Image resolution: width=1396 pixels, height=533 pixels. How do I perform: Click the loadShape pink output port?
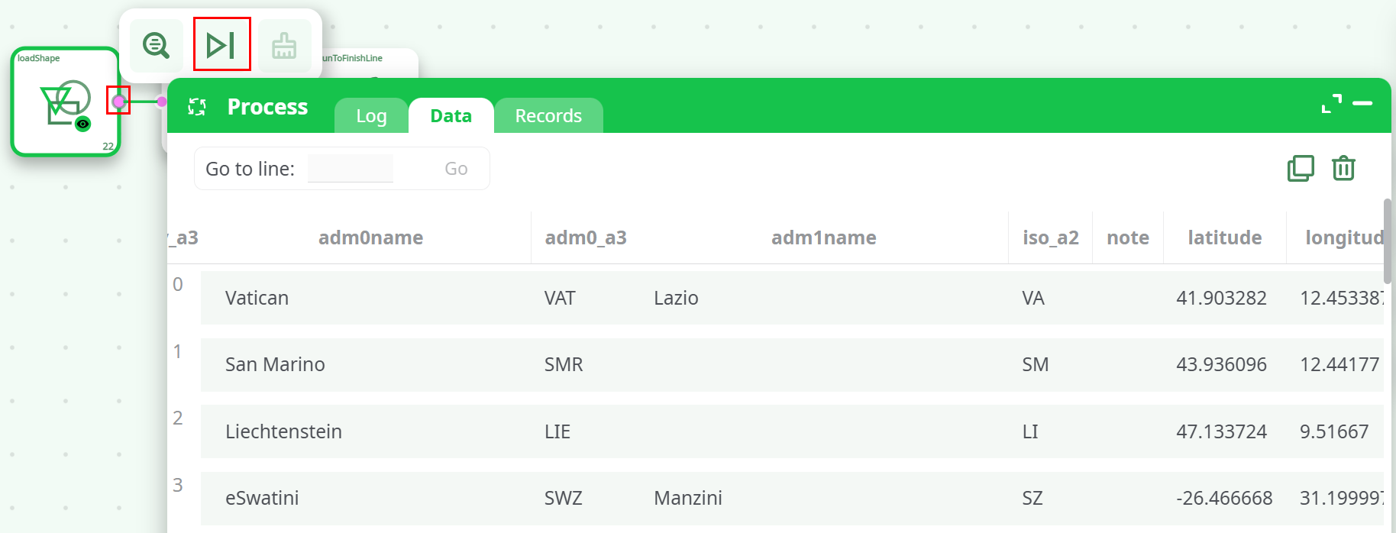click(118, 101)
